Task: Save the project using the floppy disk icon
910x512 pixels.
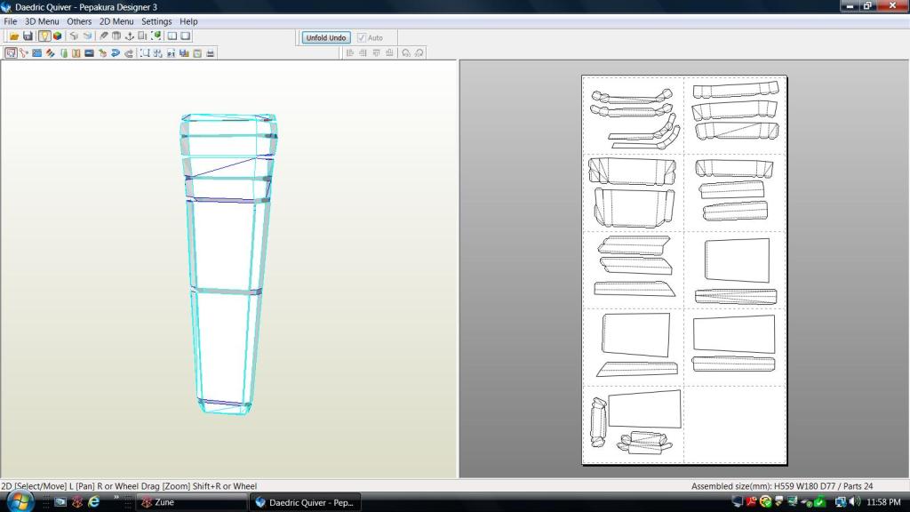Action: tap(28, 36)
